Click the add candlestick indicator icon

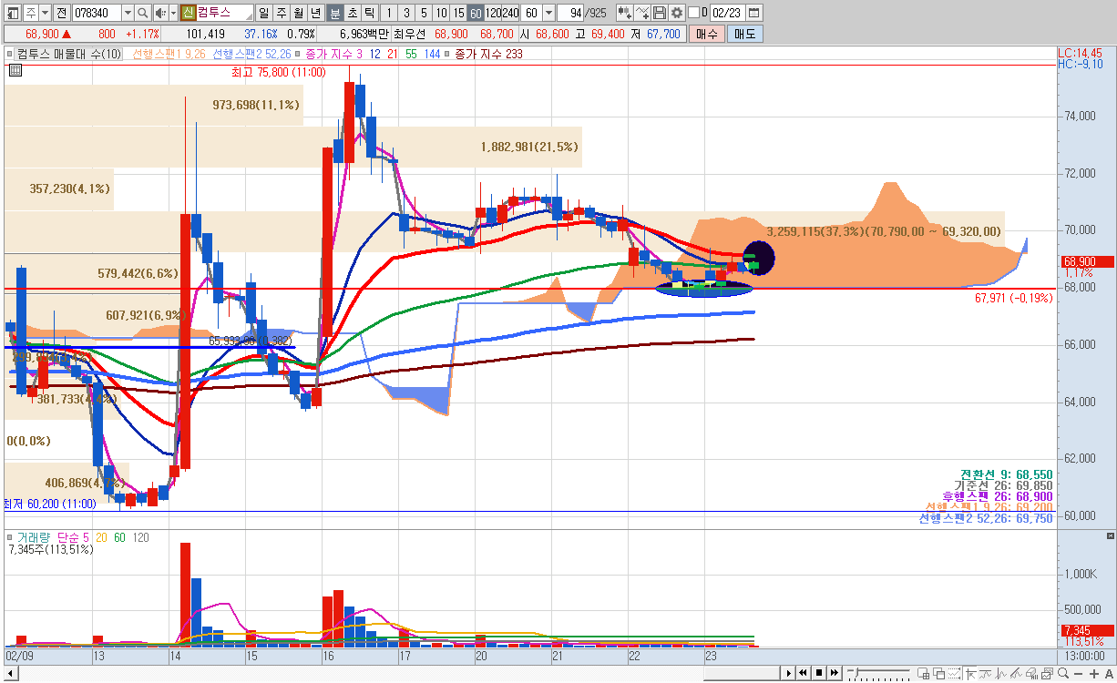click(x=625, y=13)
